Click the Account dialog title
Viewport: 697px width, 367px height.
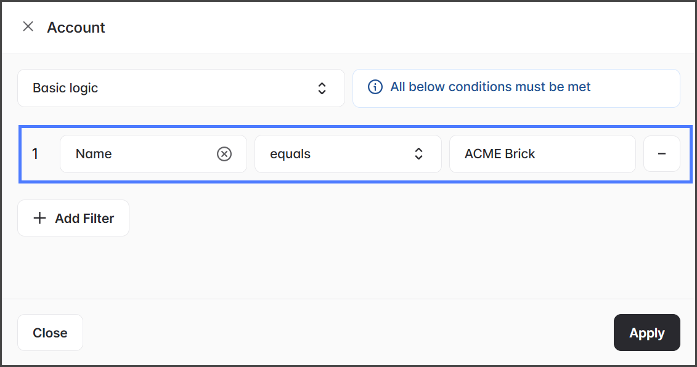click(76, 28)
